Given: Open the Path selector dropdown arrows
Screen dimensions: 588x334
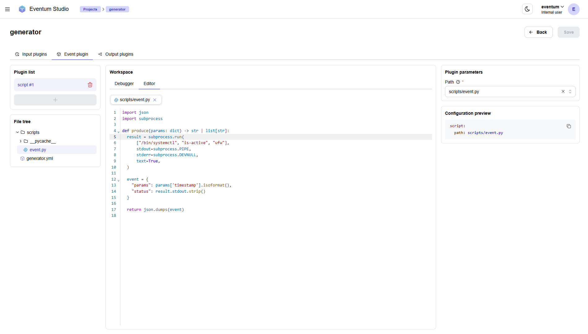Looking at the screenshot, I should [x=570, y=92].
